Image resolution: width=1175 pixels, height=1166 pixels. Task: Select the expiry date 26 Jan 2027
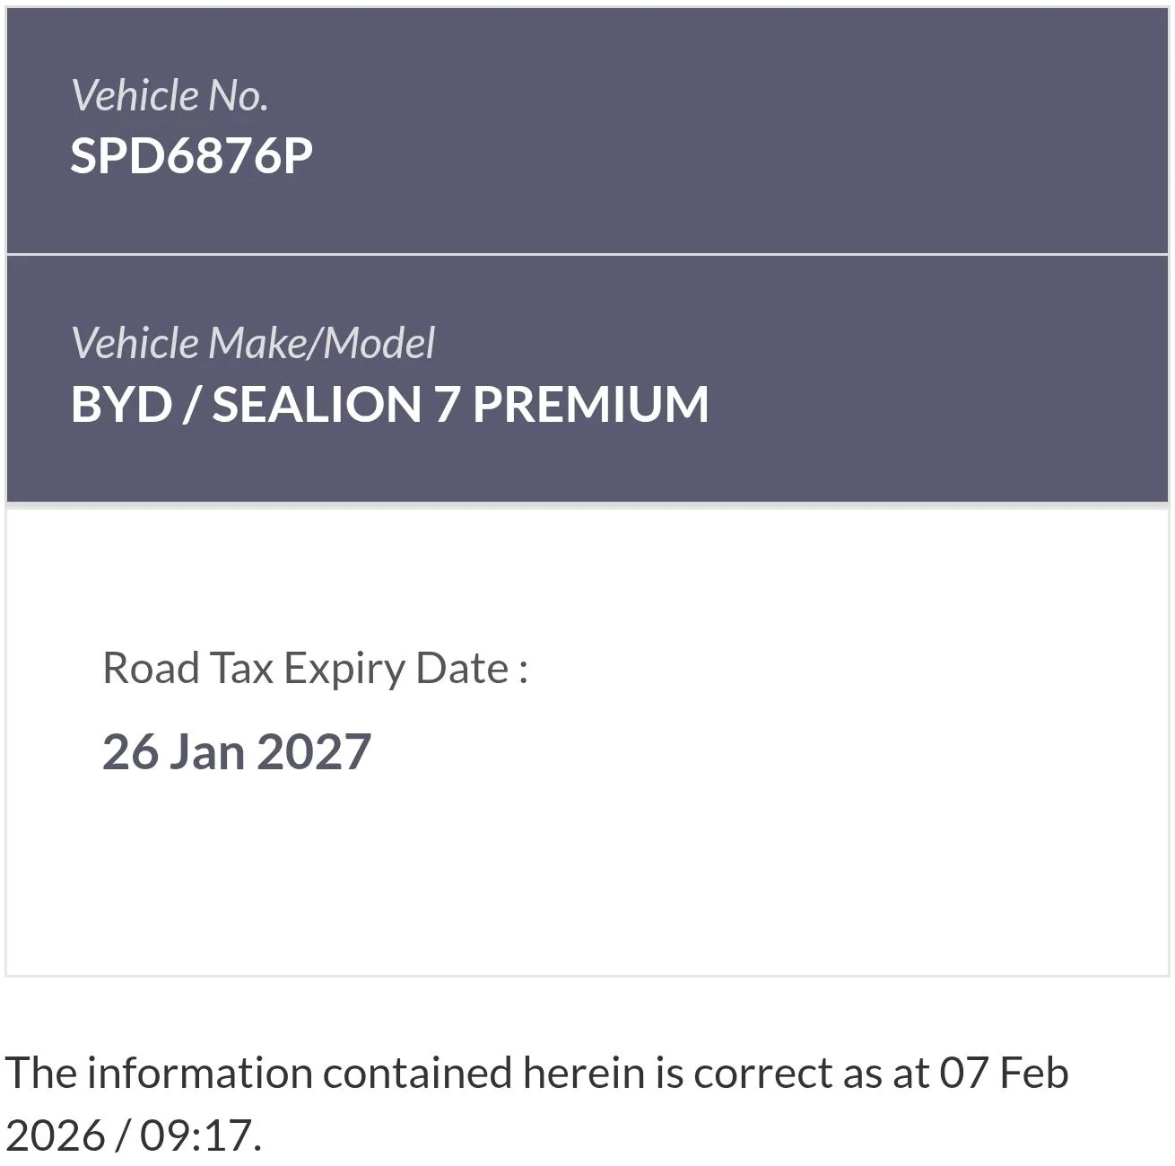point(236,751)
